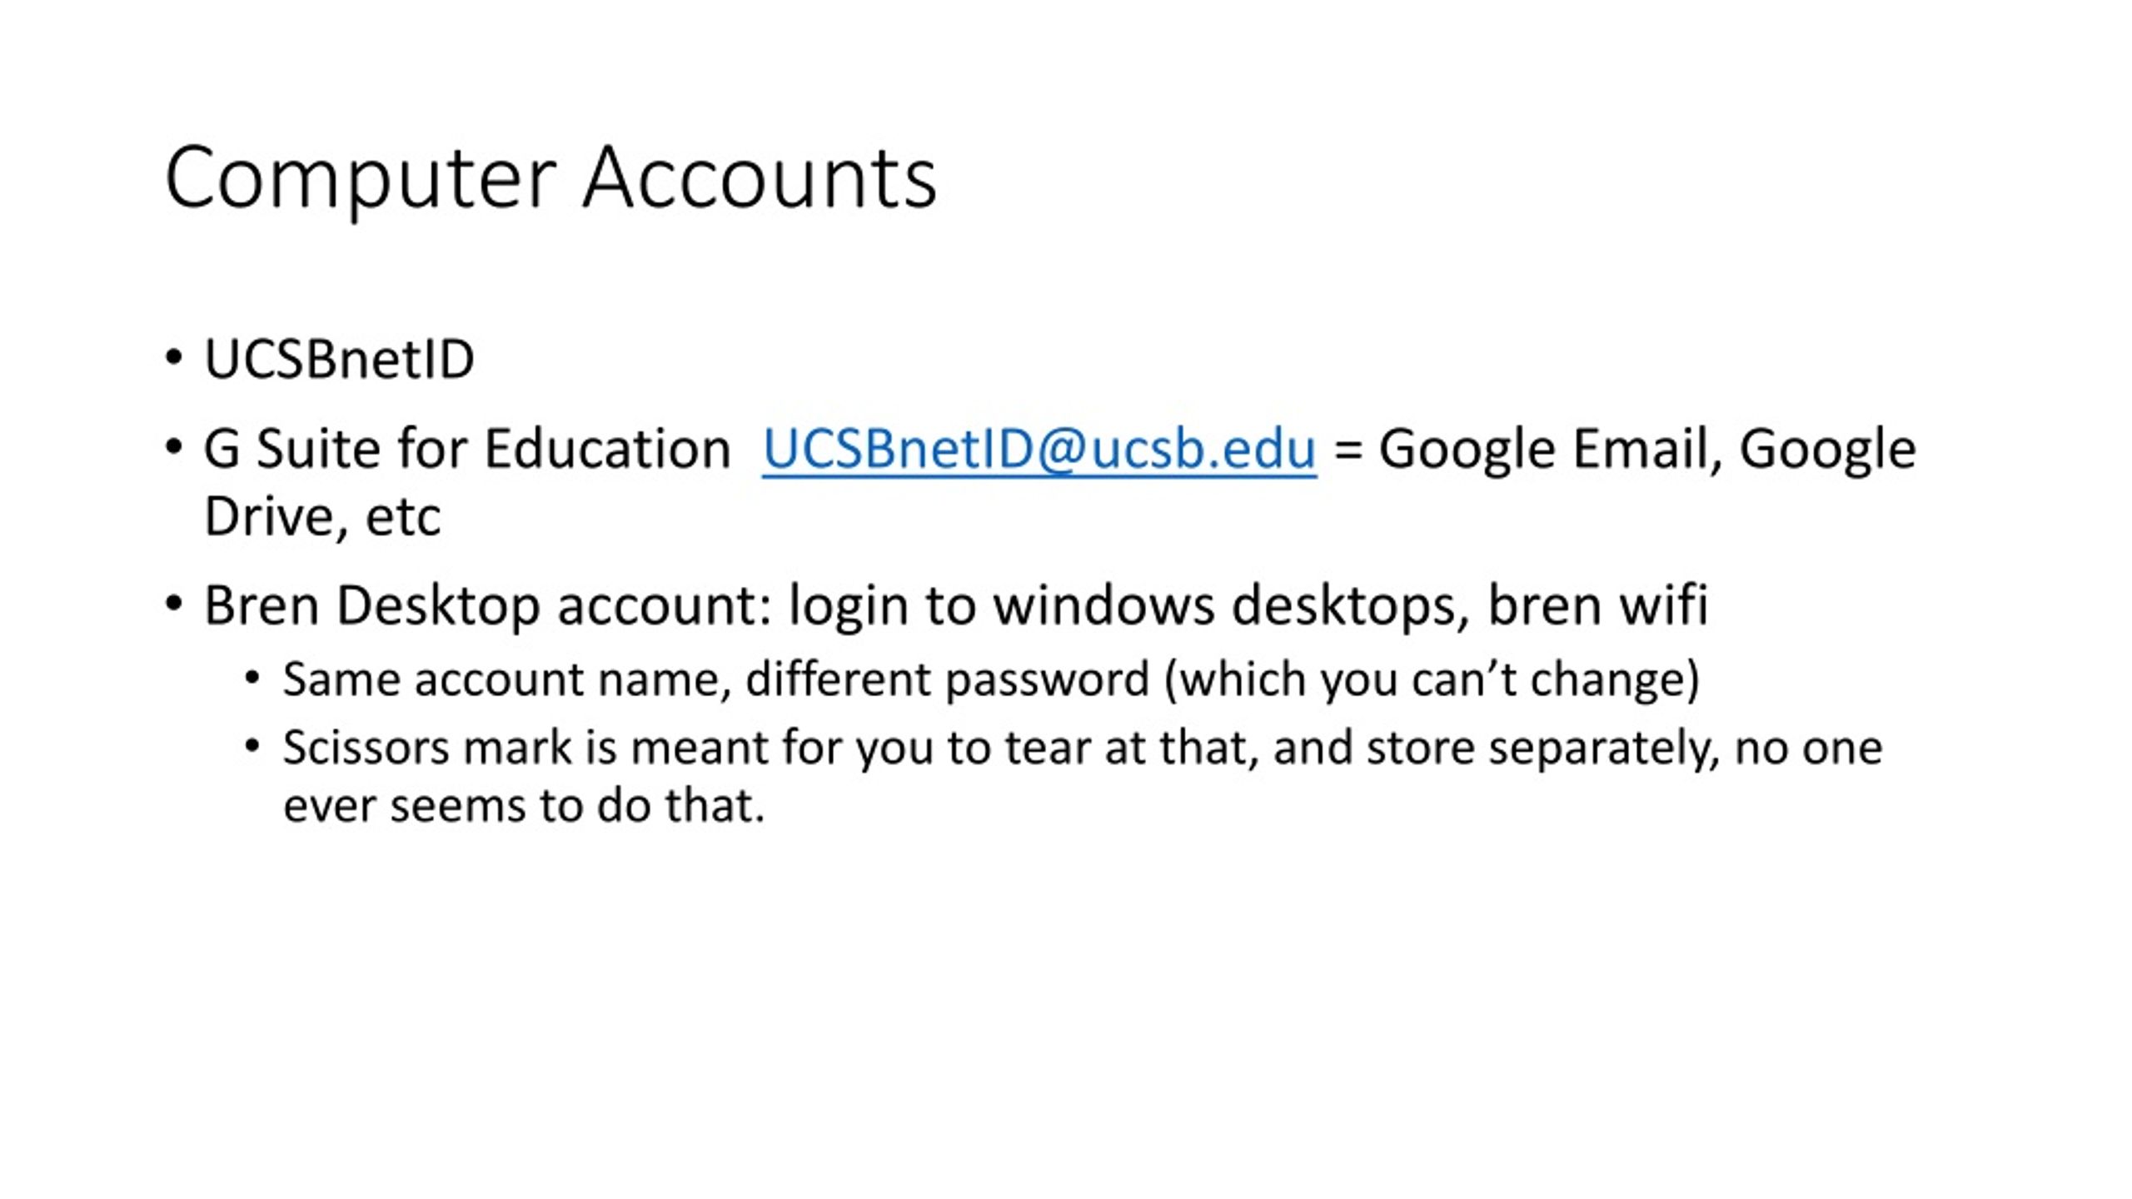Viewport: 2132px width, 1199px height.
Task: Click the sub-bullet marker beside Same account
Action: click(x=252, y=678)
